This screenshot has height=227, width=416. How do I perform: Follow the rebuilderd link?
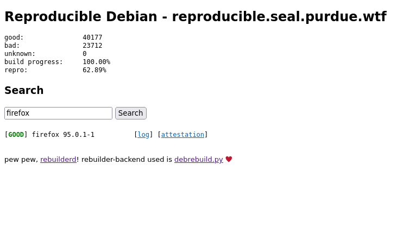tap(58, 160)
